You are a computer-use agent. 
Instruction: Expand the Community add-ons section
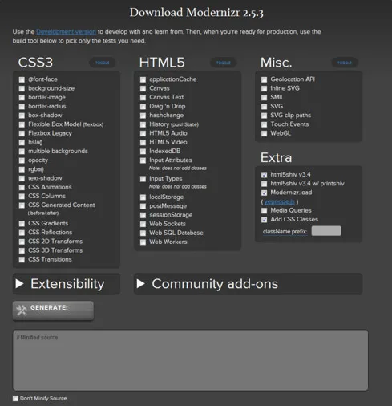[248, 284]
